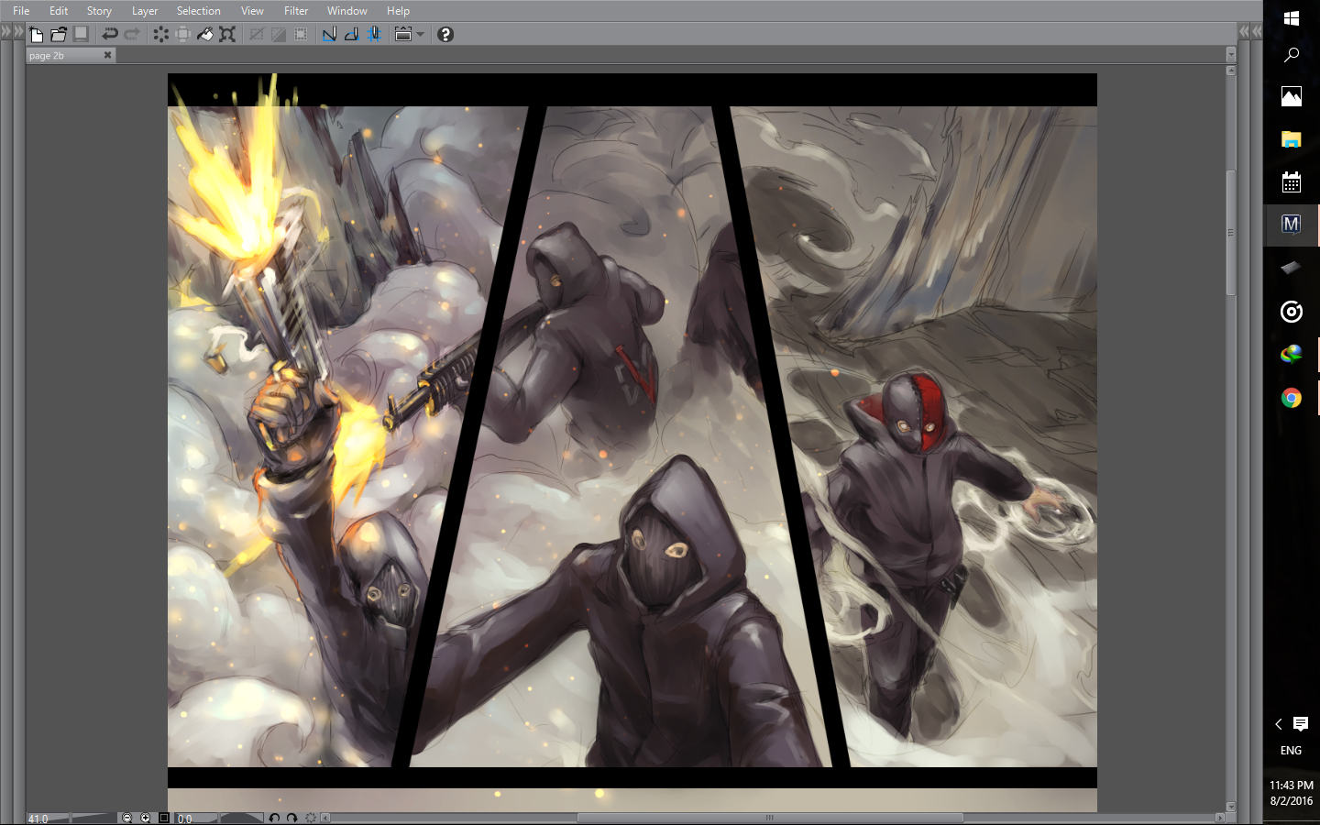
Task: Toggle Snap to Special Ruler
Action: tap(352, 35)
